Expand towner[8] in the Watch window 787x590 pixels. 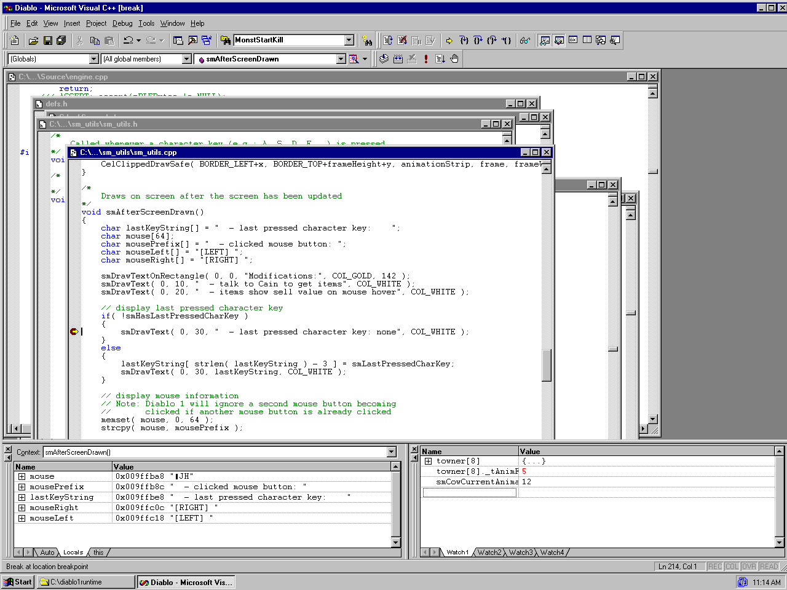(429, 462)
